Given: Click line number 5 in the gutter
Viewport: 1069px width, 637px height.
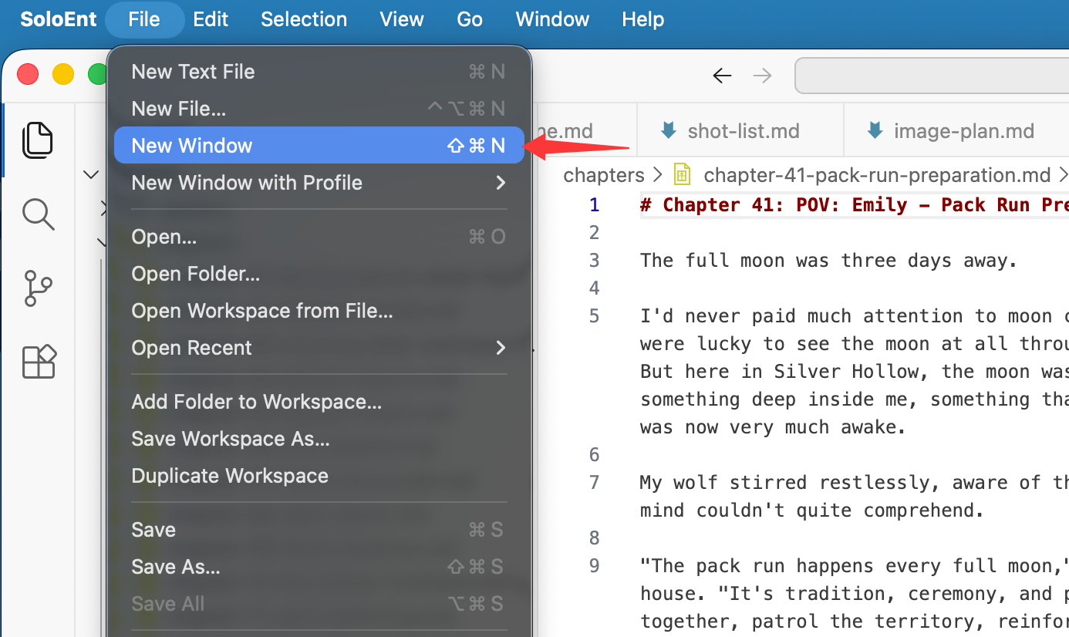Looking at the screenshot, I should pos(594,316).
